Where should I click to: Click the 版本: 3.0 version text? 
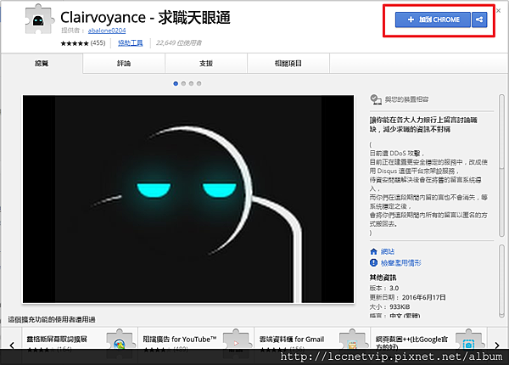click(x=384, y=288)
